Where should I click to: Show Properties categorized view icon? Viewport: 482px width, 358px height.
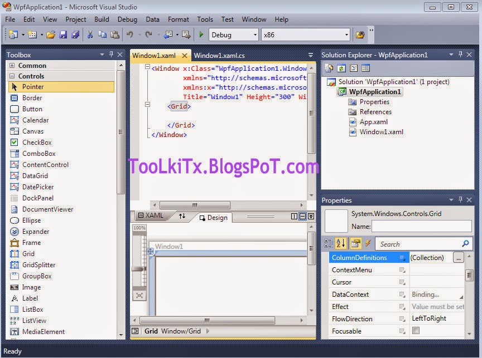point(328,243)
